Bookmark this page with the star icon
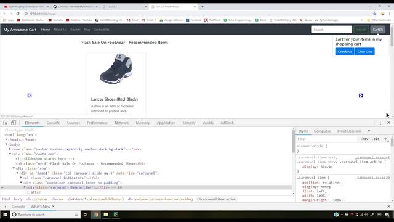Screen dimensions: 394x222 point(374,14)
